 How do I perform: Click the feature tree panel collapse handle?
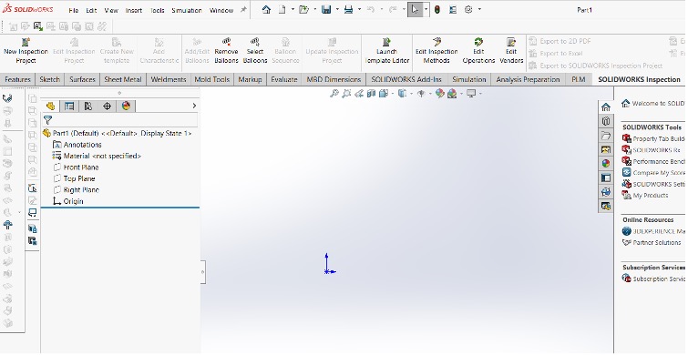[x=202, y=272]
